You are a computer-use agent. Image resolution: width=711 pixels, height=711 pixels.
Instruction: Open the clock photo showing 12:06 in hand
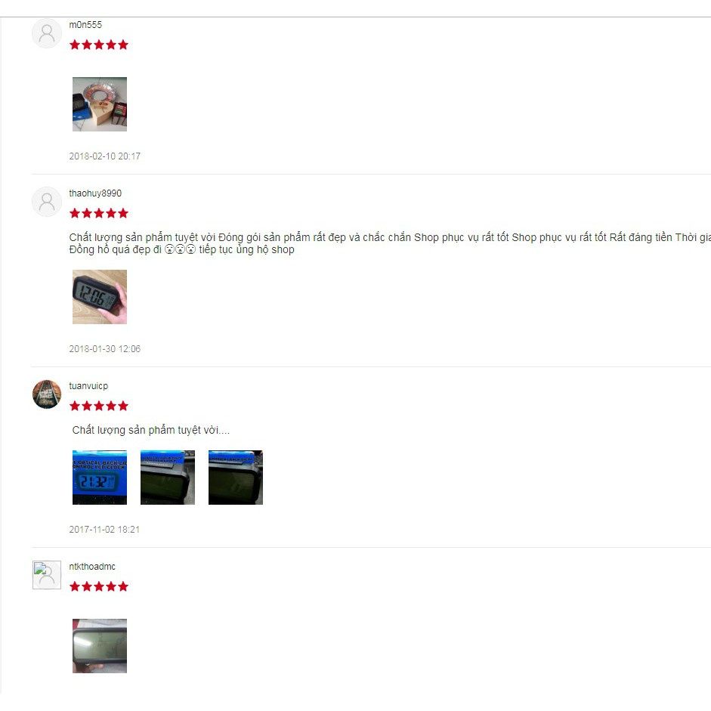pos(100,297)
